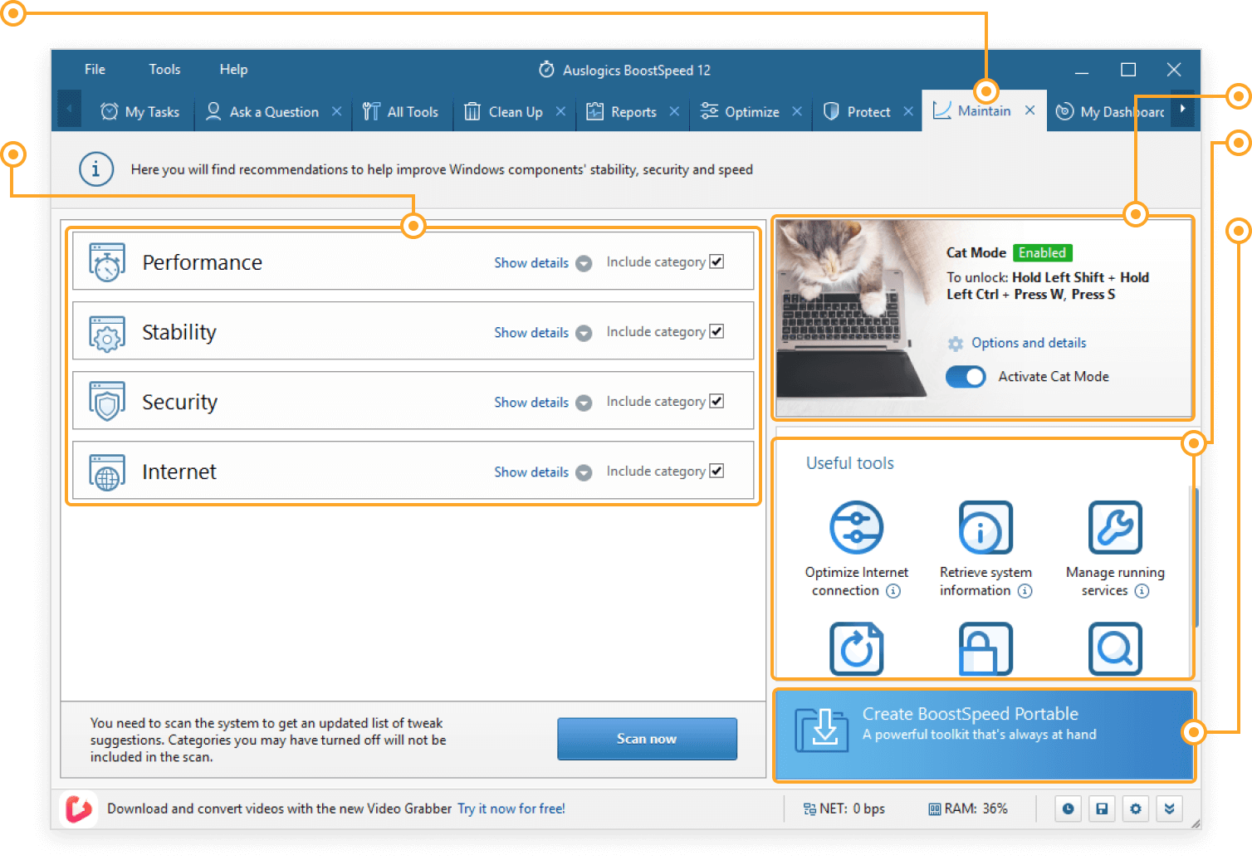Click the settings gear icon in status bar
1252x860 pixels.
coord(1135,809)
